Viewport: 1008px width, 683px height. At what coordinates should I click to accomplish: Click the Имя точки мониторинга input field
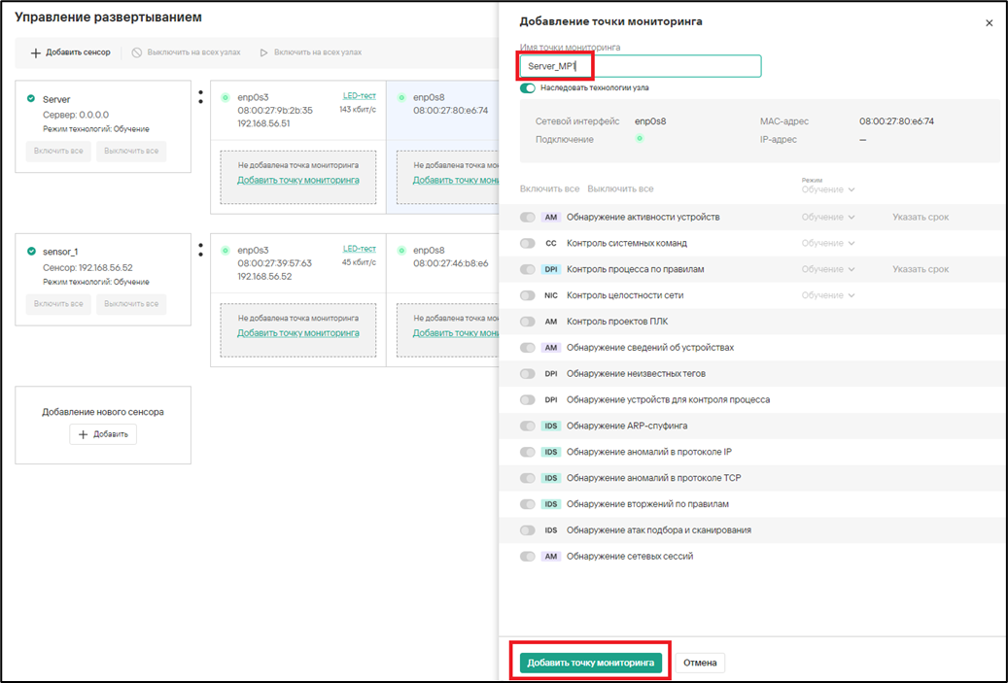(x=641, y=66)
